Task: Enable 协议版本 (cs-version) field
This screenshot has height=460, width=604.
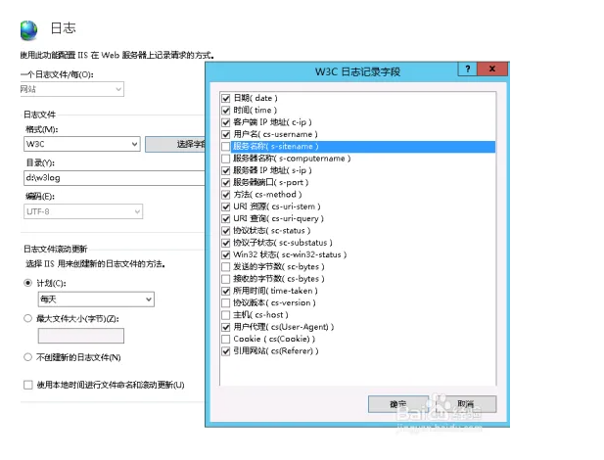Action: [x=226, y=302]
